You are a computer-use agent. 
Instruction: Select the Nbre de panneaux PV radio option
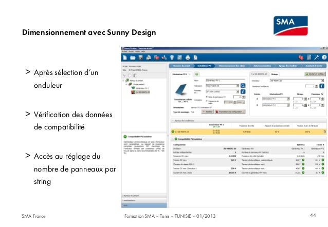[x=207, y=97]
